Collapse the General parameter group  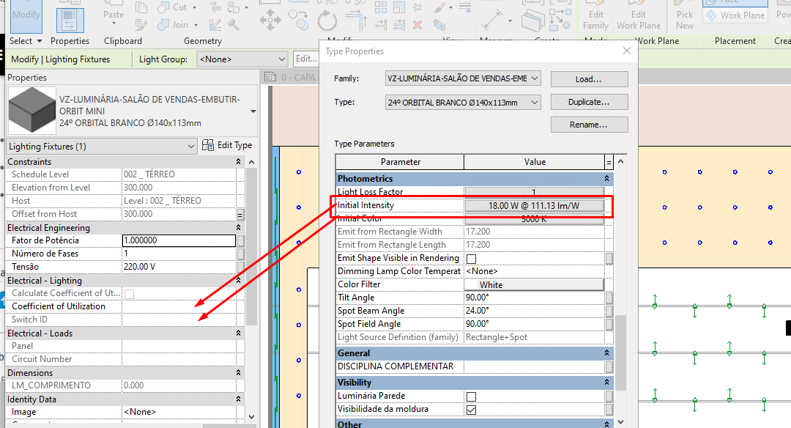coord(606,353)
